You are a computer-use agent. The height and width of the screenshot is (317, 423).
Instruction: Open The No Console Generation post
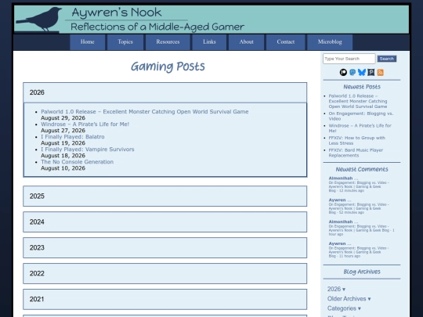pyautogui.click(x=77, y=162)
